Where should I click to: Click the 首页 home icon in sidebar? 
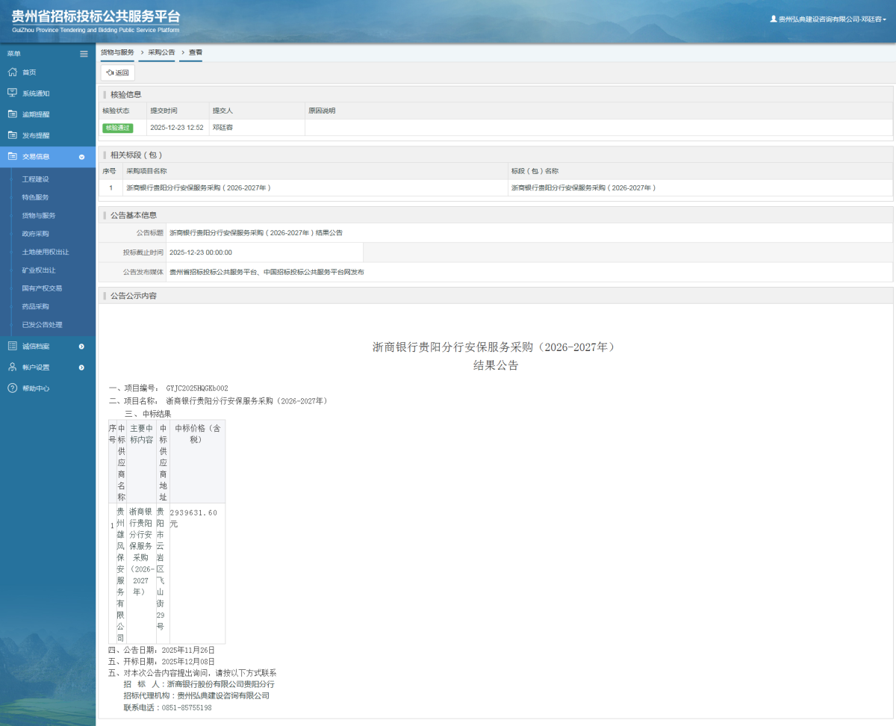pos(11,72)
